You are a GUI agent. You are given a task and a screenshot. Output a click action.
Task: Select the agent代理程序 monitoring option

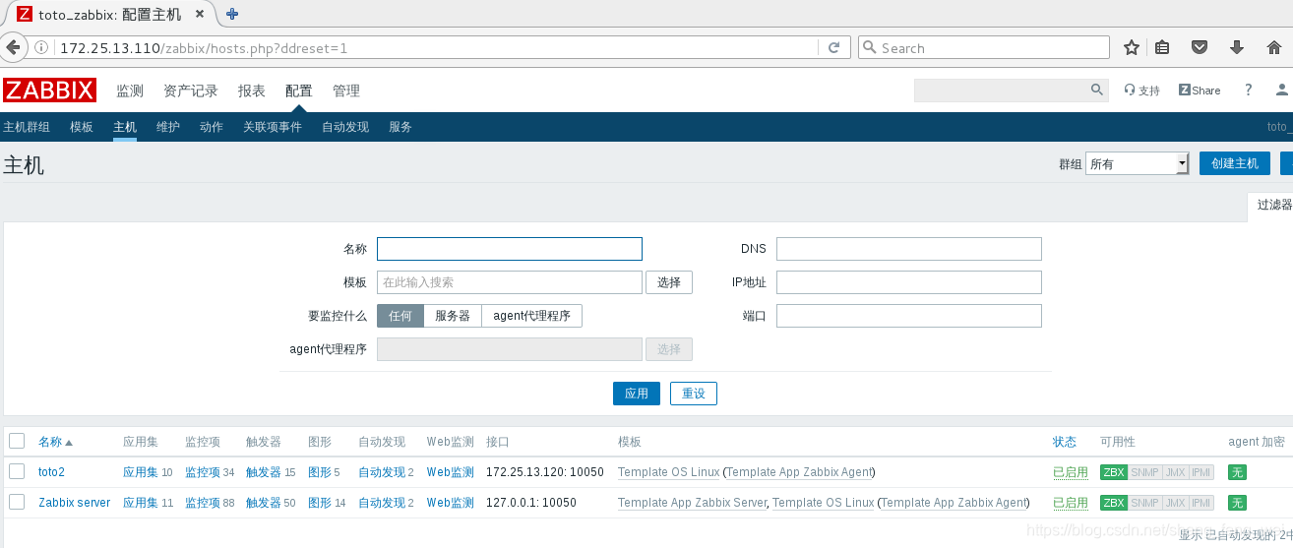(532, 316)
